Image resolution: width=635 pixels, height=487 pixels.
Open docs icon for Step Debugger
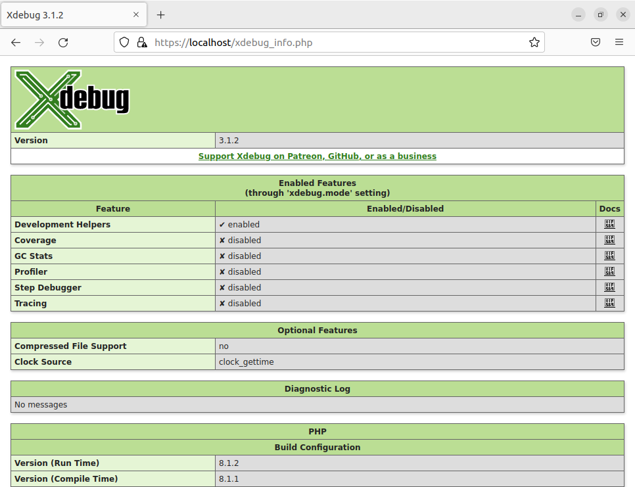[609, 287]
